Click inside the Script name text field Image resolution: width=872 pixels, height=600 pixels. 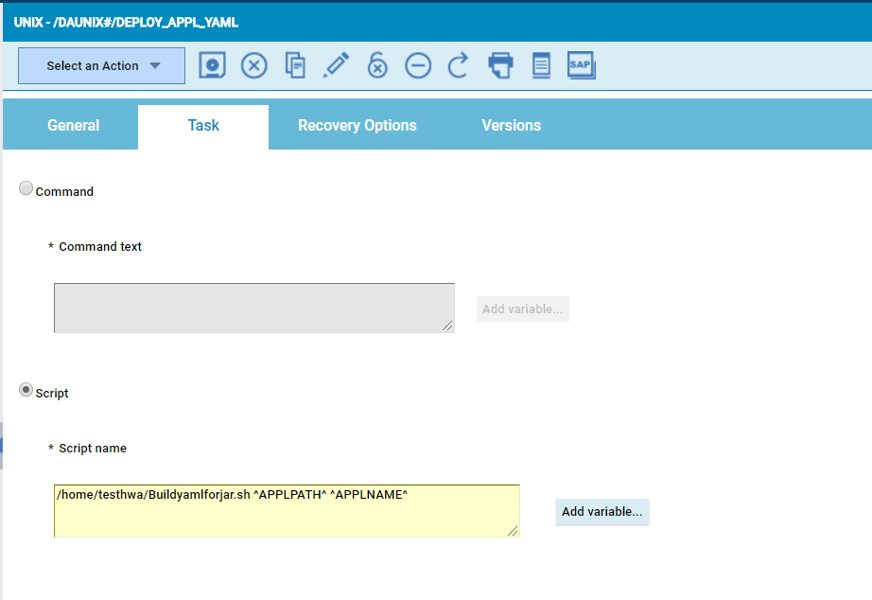point(284,511)
